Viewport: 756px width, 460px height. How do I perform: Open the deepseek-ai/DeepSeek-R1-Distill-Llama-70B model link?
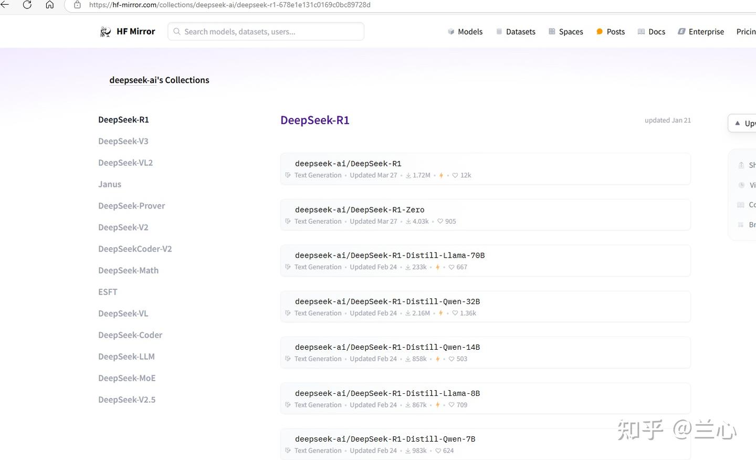coord(388,255)
